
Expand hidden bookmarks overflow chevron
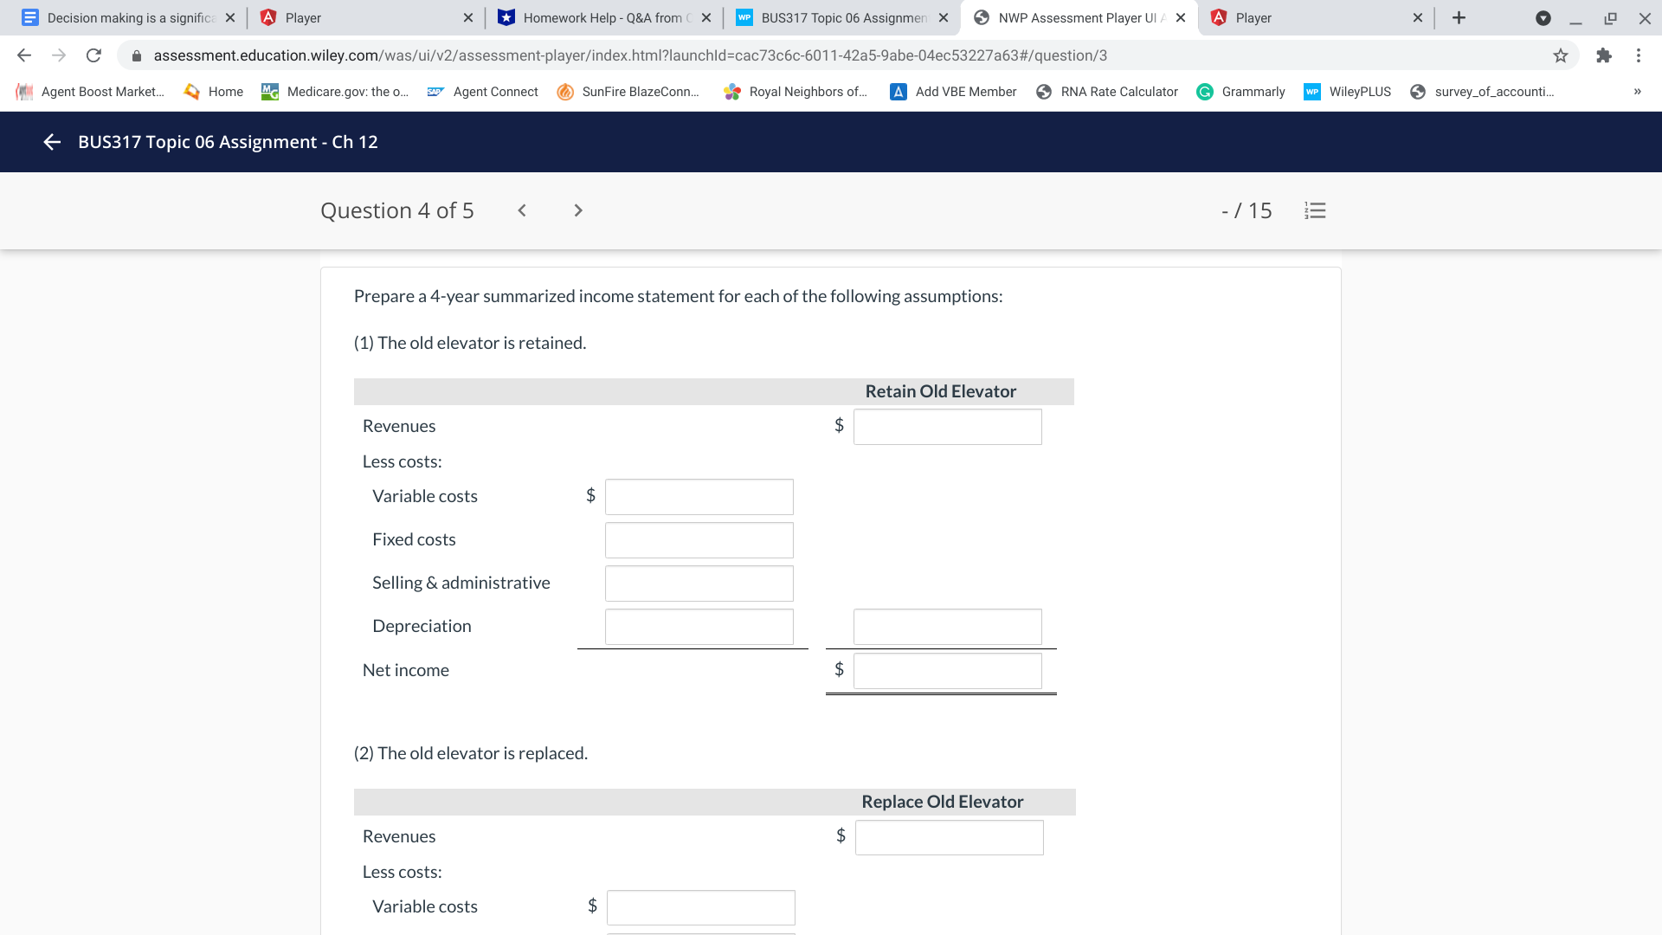click(1637, 92)
